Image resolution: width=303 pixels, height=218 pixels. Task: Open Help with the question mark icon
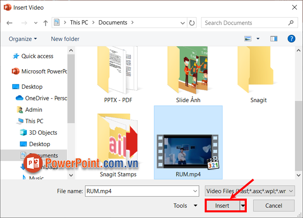(291, 39)
